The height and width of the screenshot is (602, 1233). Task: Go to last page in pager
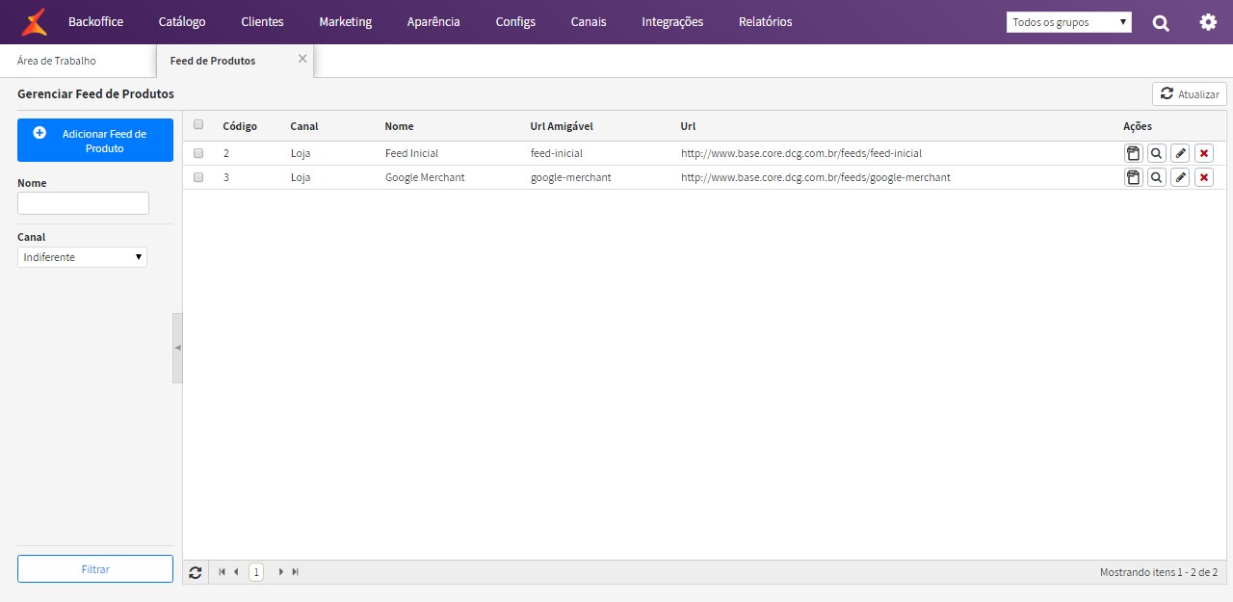pyautogui.click(x=295, y=572)
